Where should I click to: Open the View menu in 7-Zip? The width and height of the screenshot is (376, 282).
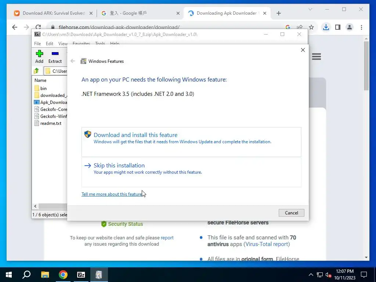[63, 43]
